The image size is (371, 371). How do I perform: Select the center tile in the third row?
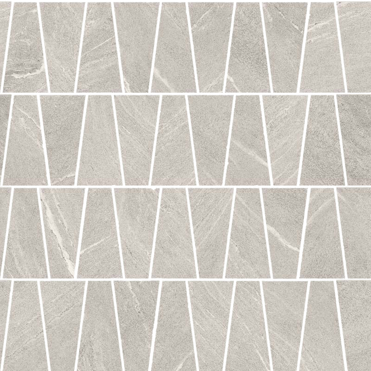pos(174,233)
